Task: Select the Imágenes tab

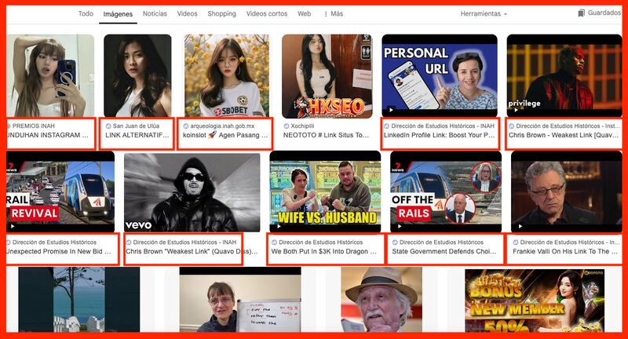Action: [118, 14]
